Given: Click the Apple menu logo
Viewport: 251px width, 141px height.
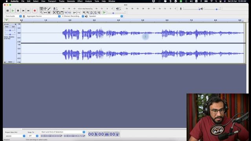Looking at the screenshot, I should click(7, 1).
